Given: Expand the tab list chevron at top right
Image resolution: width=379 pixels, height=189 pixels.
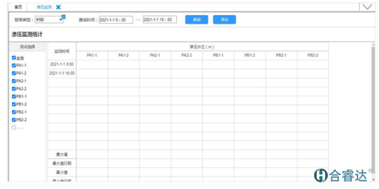Looking at the screenshot, I should point(367,7).
